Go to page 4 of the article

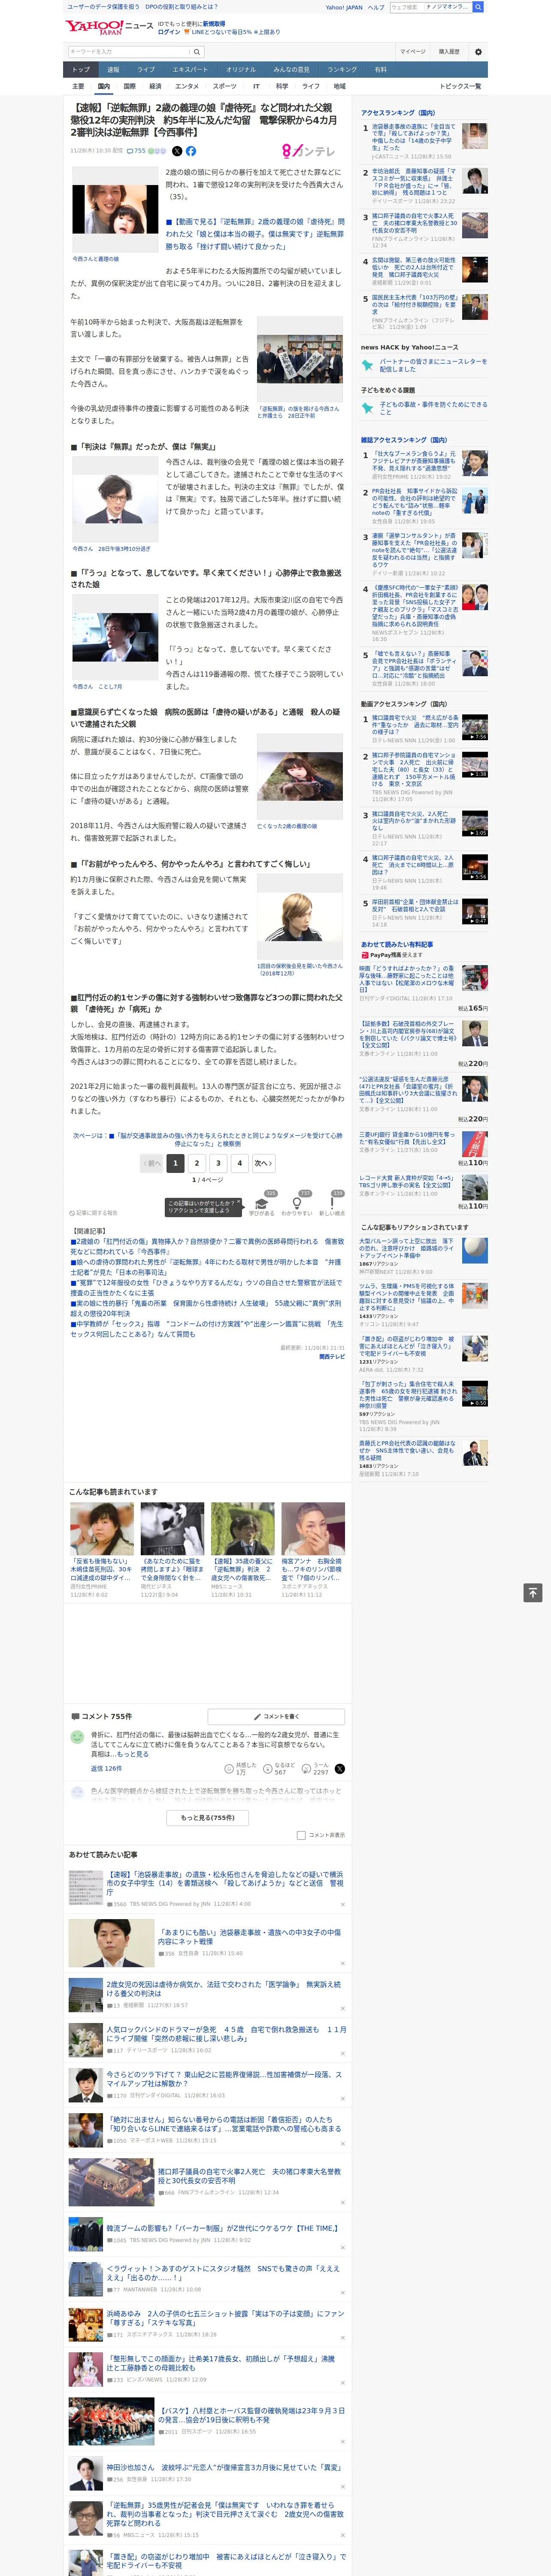[240, 1163]
